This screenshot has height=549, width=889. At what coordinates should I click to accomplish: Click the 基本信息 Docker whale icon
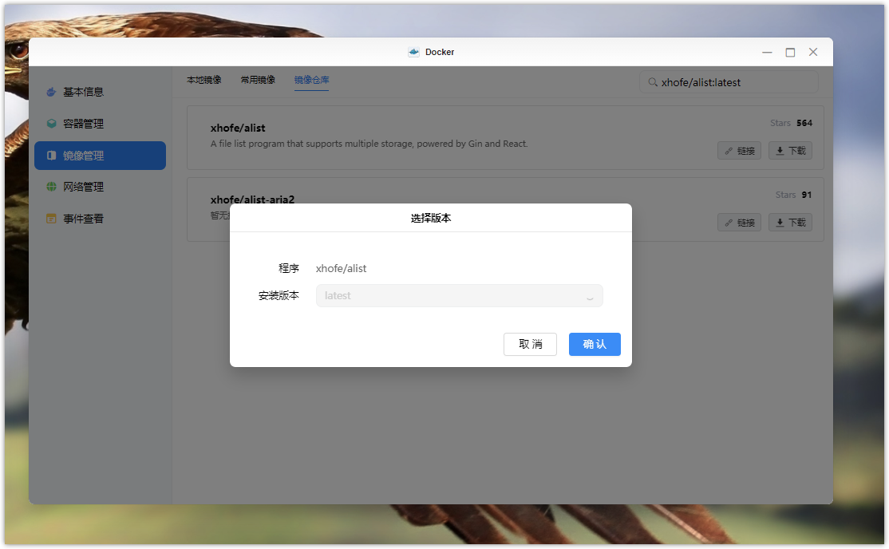click(x=51, y=92)
